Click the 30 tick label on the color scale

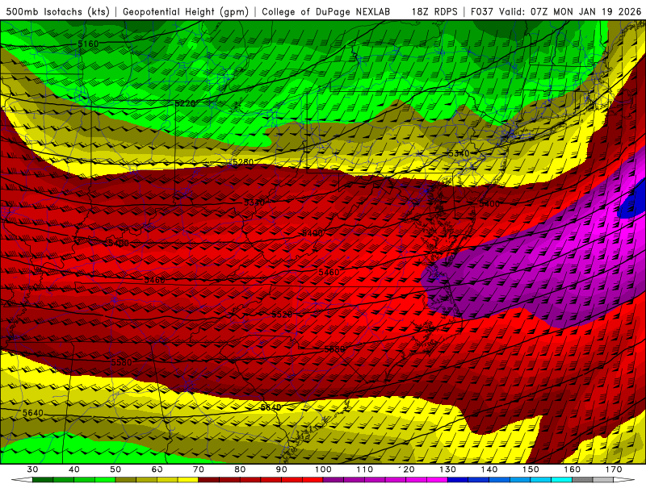(32, 469)
